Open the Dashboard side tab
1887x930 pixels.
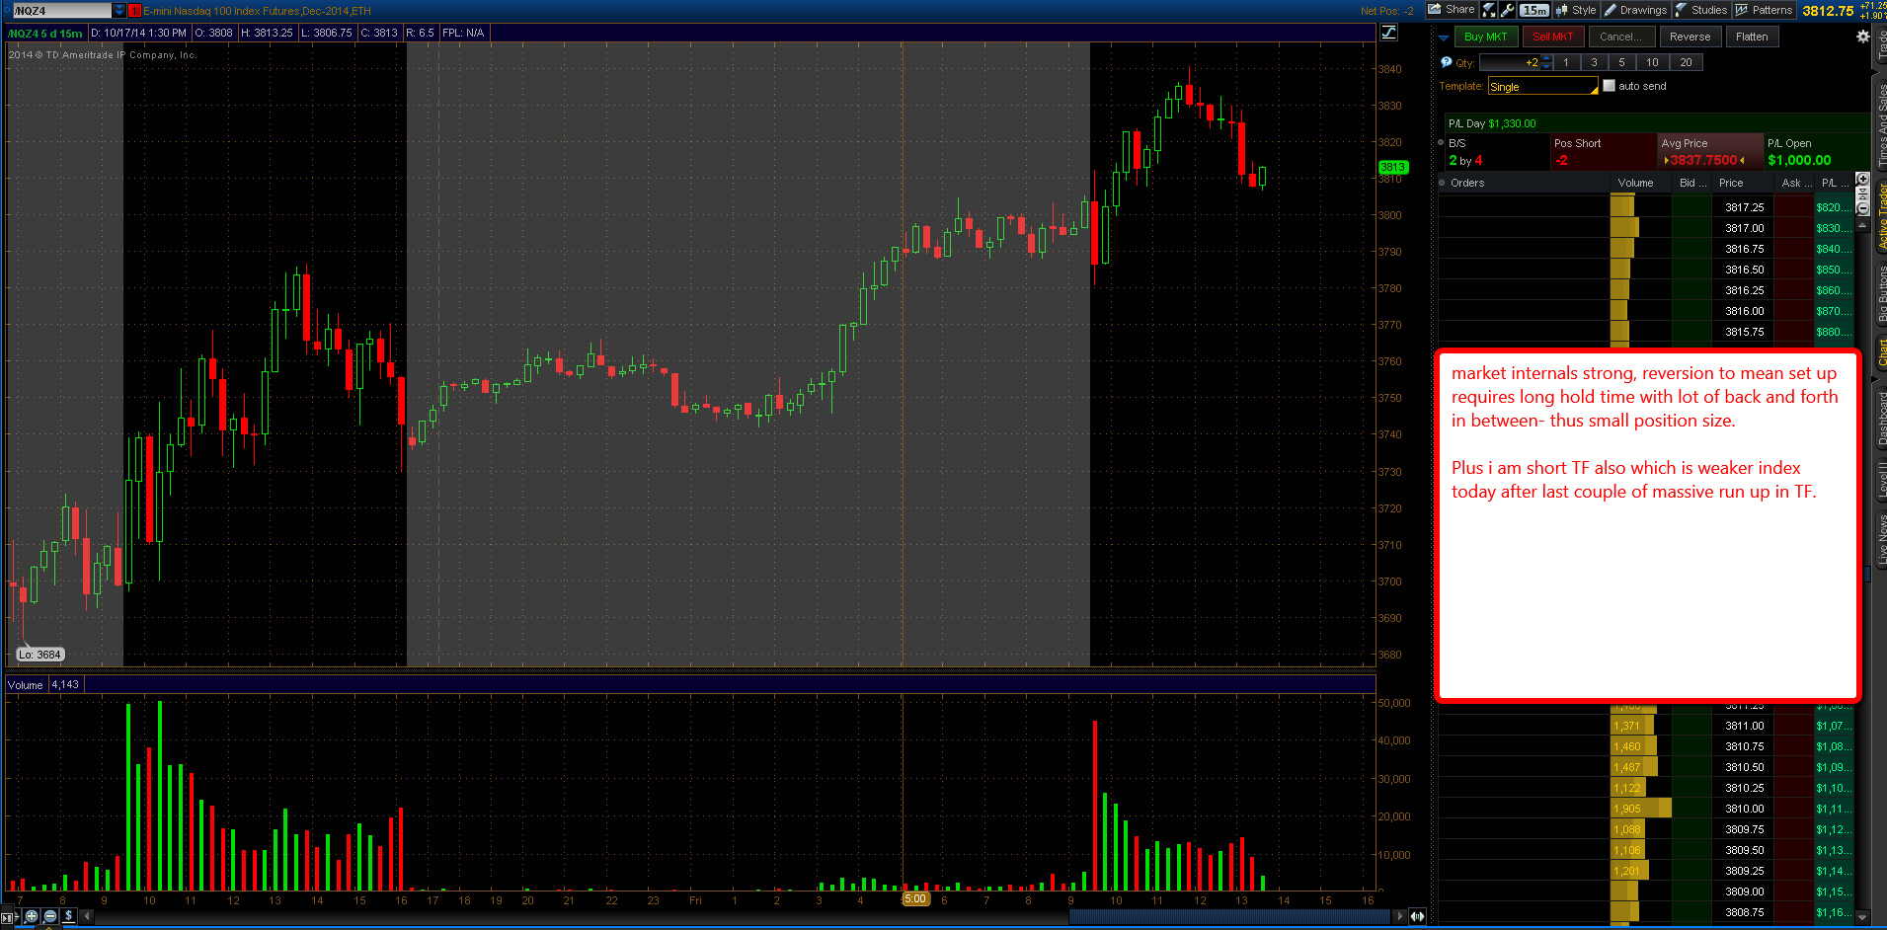[1881, 418]
